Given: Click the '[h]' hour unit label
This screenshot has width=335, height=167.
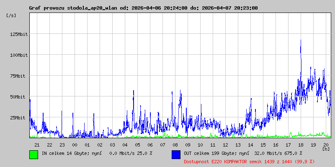Looking at the screenshot, I should point(326,149).
